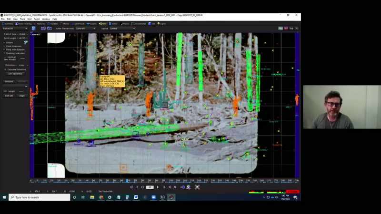Click the Length value field
This screenshot has height=214, width=381.
pos(21,91)
